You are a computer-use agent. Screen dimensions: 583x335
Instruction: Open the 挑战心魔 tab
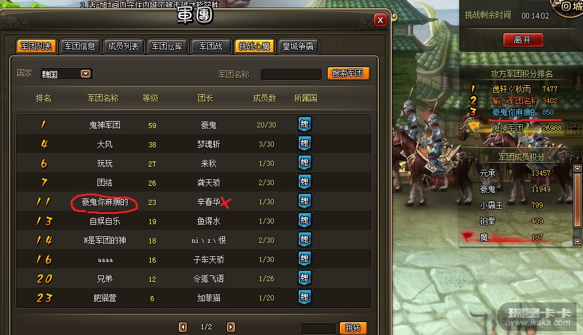point(255,46)
